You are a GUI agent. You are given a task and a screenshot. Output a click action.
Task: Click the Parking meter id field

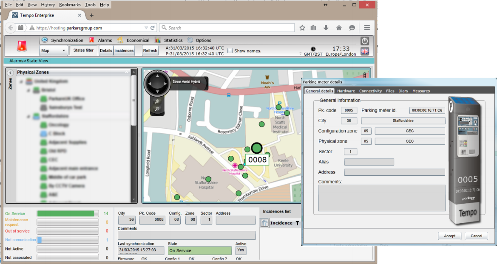tap(427, 110)
